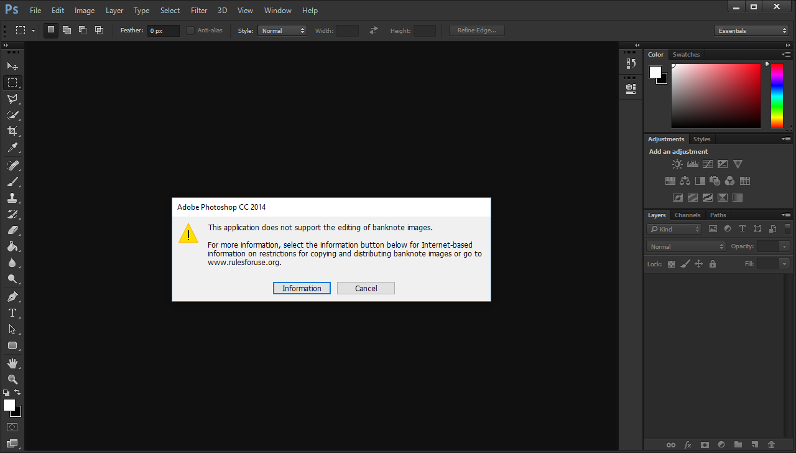Add a Color Balance adjustment
796x453 pixels.
tap(685, 181)
